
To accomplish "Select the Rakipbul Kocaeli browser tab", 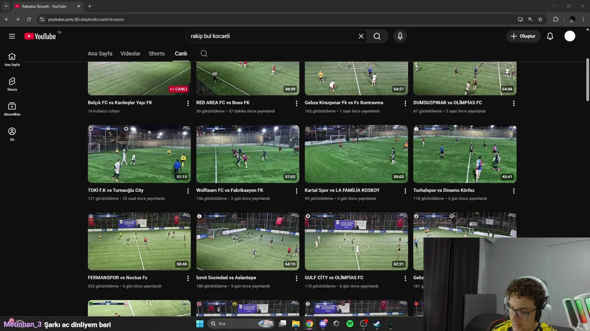I will pos(47,6).
